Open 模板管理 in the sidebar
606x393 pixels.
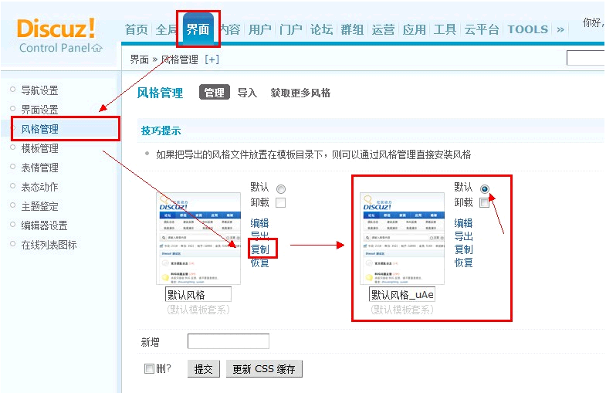(x=39, y=148)
